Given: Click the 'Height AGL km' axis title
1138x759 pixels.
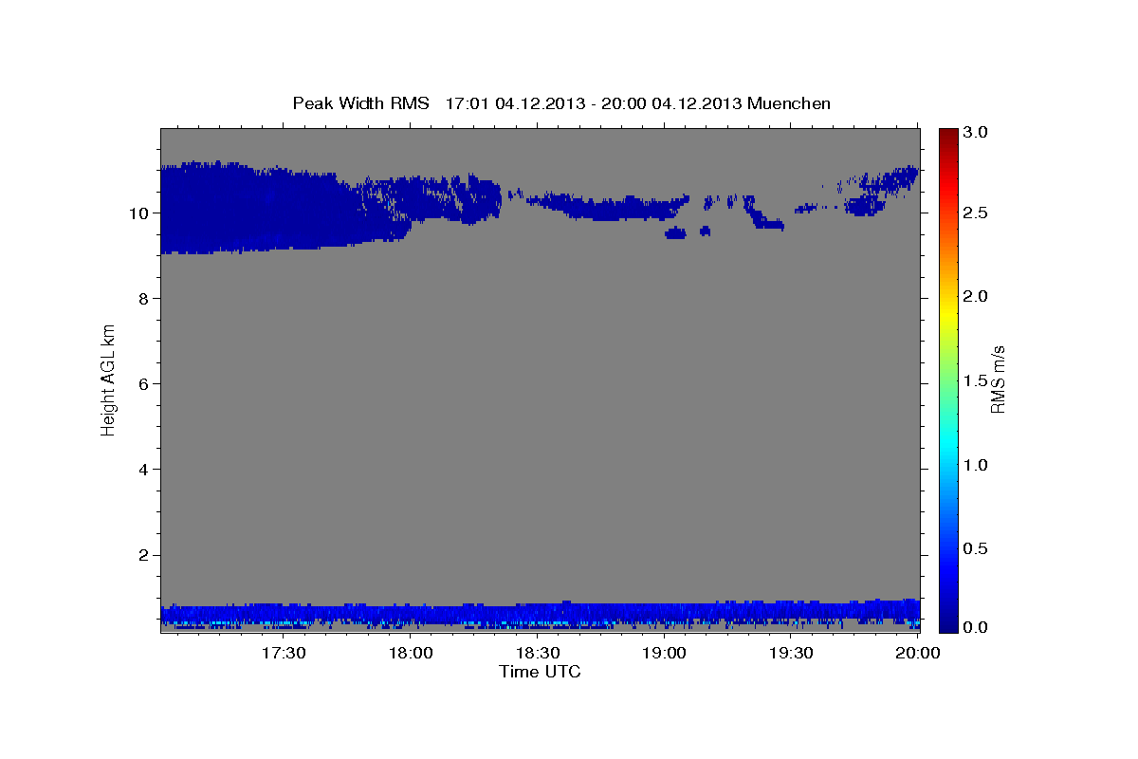Looking at the screenshot, I should click(x=108, y=380).
